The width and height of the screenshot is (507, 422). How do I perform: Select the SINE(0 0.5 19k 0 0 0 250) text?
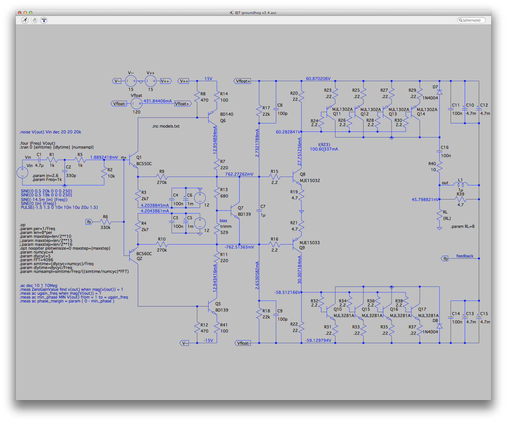click(46, 195)
